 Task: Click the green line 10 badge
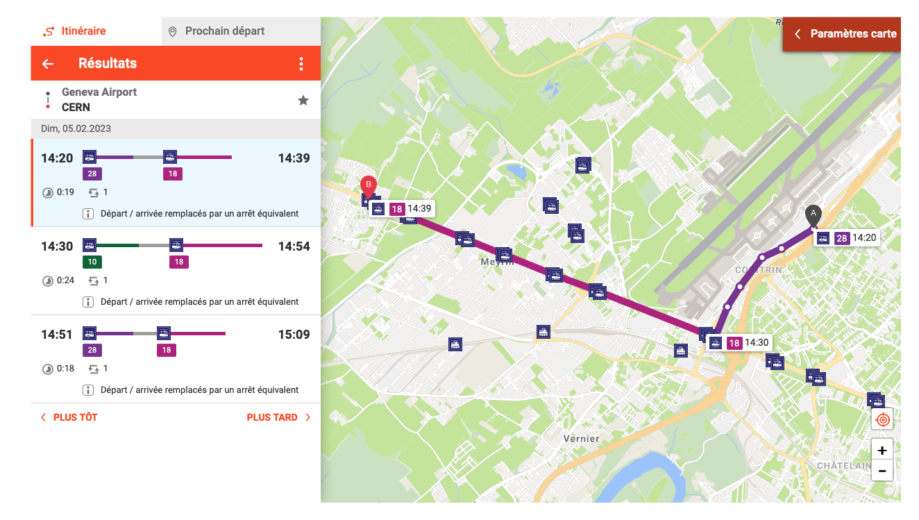click(x=92, y=262)
